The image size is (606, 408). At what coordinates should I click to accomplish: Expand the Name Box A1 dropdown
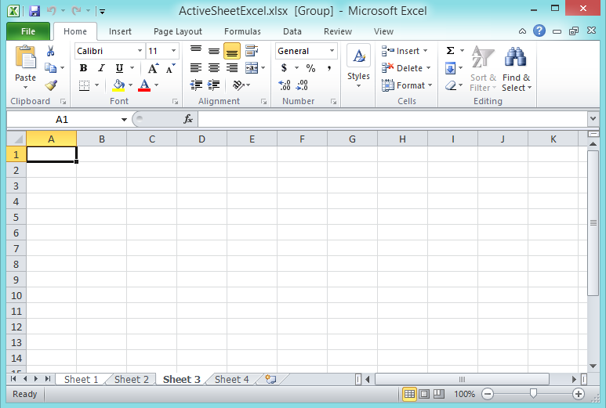(124, 120)
